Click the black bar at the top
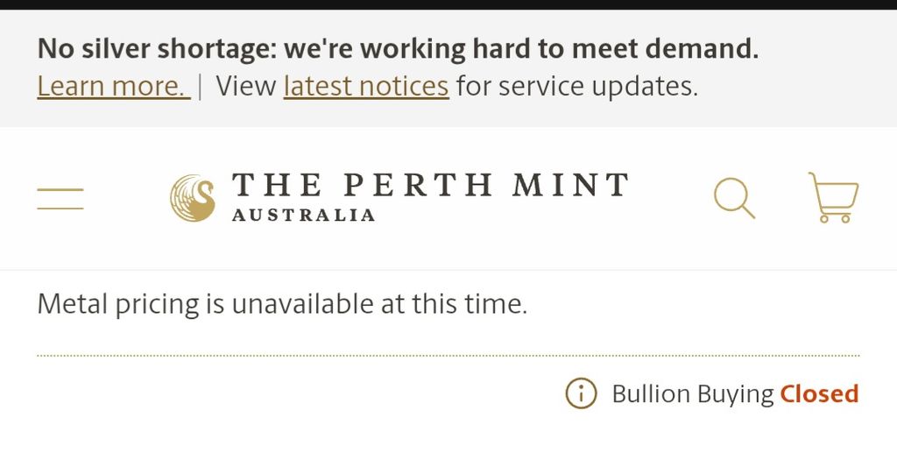The image size is (897, 467). tap(448, 4)
